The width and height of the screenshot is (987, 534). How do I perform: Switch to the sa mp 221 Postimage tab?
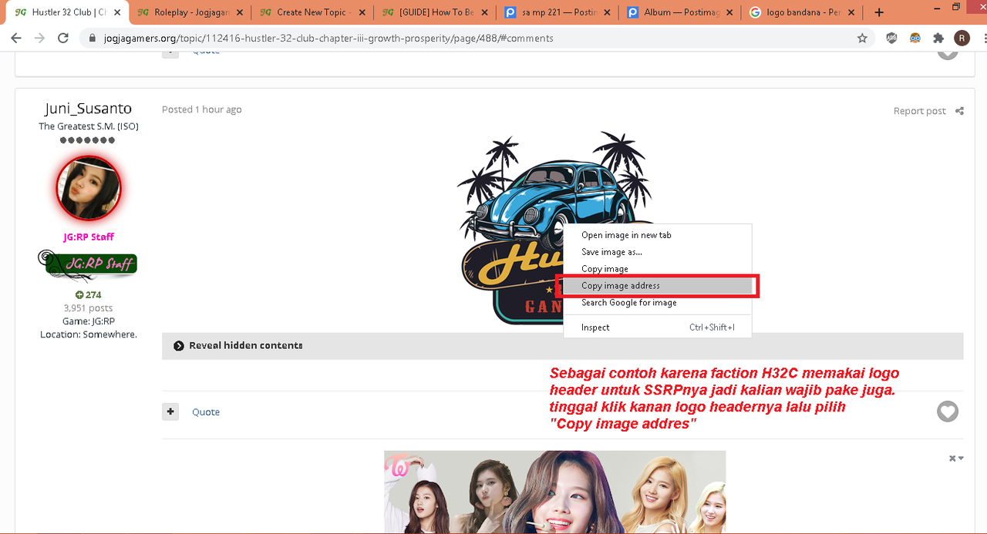558,12
